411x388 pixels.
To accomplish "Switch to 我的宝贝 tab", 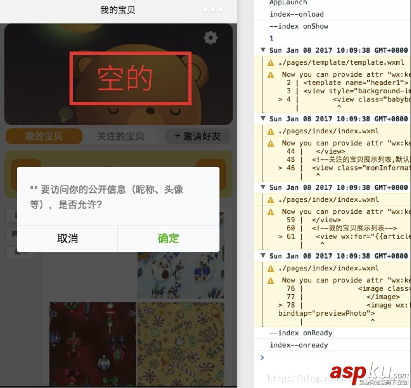I will (44, 136).
